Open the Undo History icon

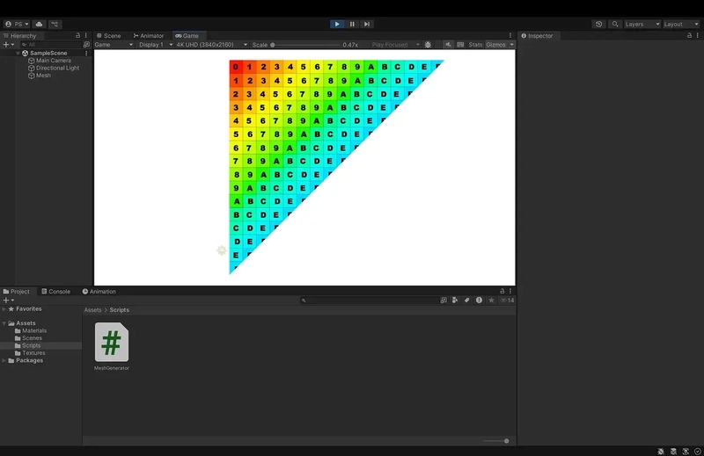click(599, 24)
